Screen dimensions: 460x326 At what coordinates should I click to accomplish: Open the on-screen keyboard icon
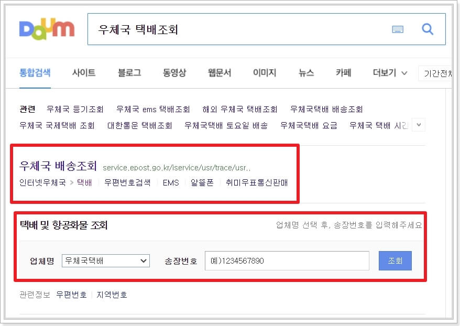(397, 29)
